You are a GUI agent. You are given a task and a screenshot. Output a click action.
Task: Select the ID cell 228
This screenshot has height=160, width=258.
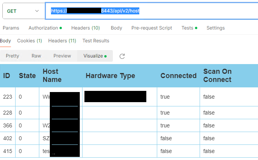(x=7, y=113)
